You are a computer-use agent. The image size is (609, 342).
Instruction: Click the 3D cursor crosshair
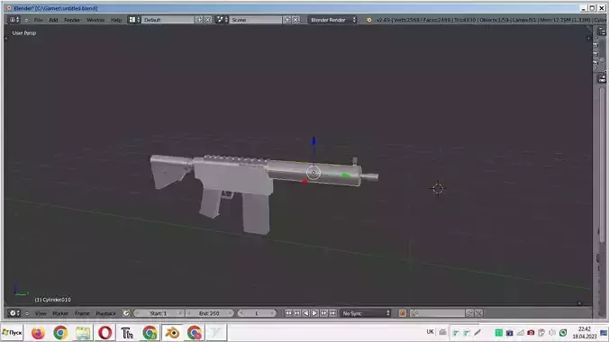click(x=438, y=189)
